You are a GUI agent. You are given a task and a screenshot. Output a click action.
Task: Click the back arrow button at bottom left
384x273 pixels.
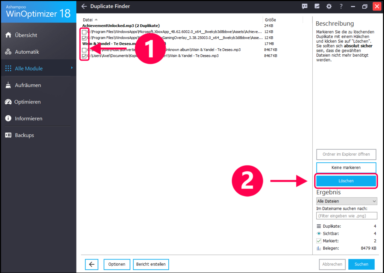coord(92,264)
